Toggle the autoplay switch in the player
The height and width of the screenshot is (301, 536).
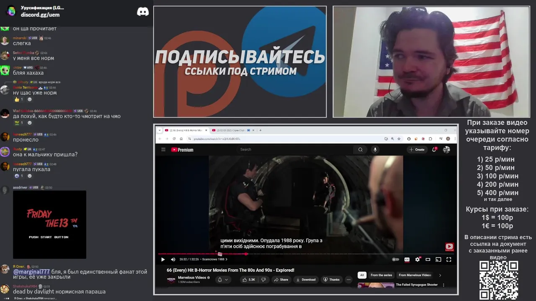(395, 260)
